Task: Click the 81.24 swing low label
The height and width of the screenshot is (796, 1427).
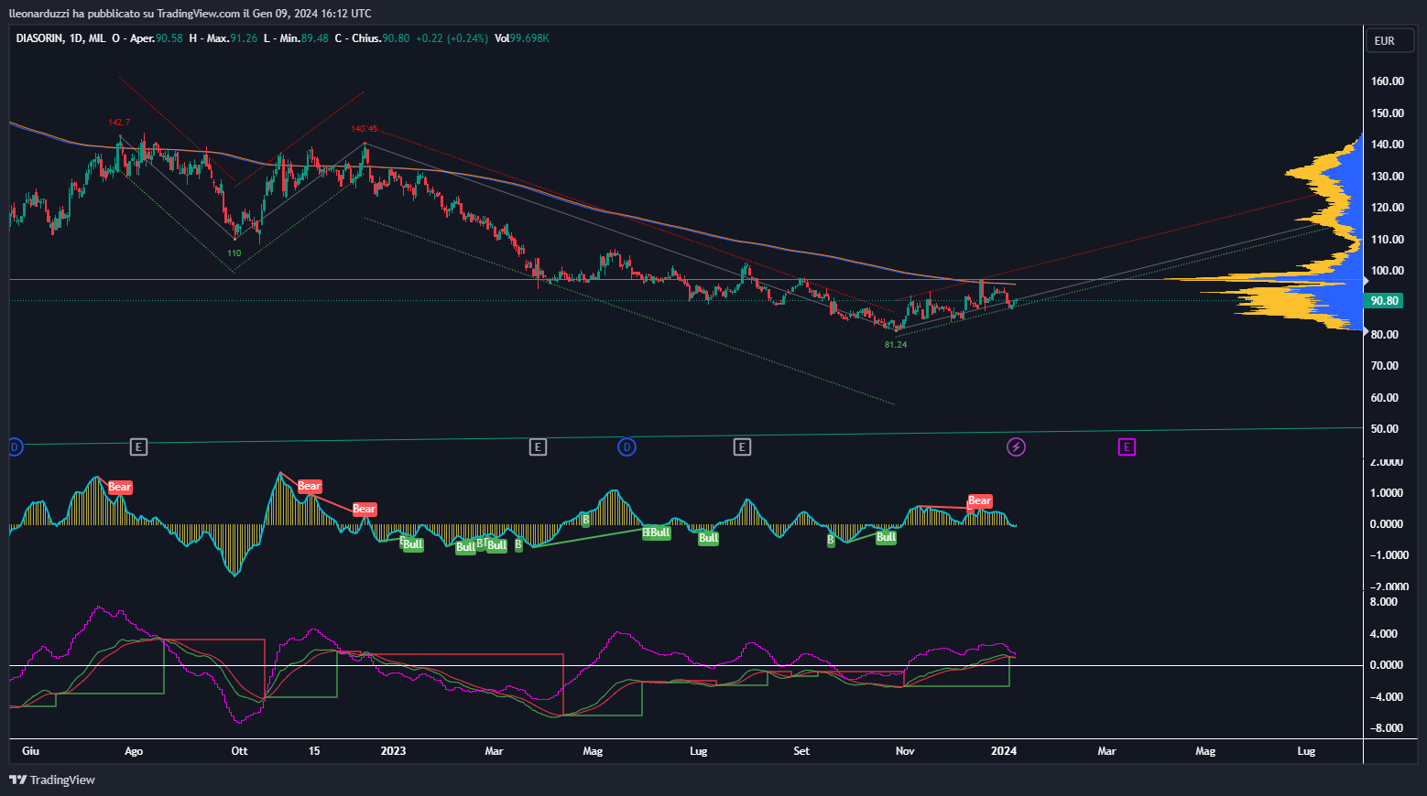Action: pos(896,345)
